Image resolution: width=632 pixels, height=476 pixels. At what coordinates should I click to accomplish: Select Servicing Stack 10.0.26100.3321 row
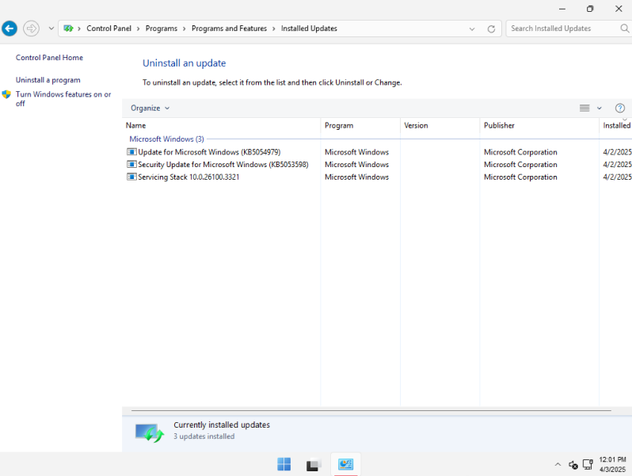click(x=188, y=177)
